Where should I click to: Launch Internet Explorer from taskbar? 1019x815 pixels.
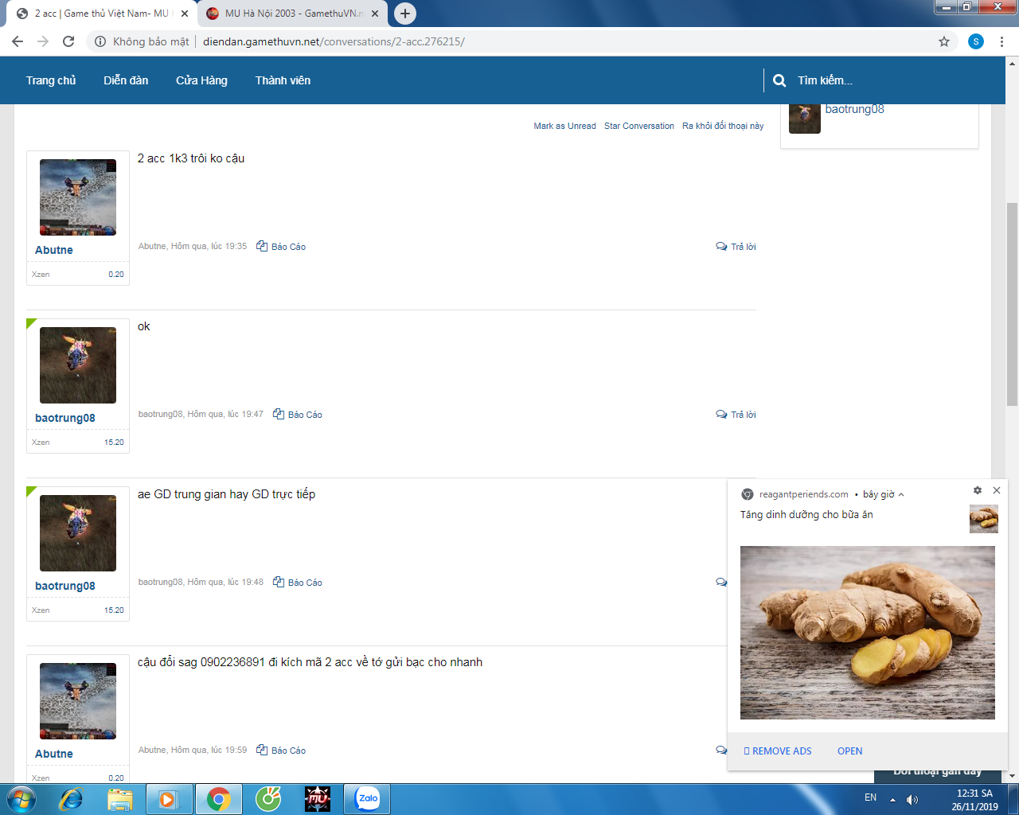[x=72, y=799]
